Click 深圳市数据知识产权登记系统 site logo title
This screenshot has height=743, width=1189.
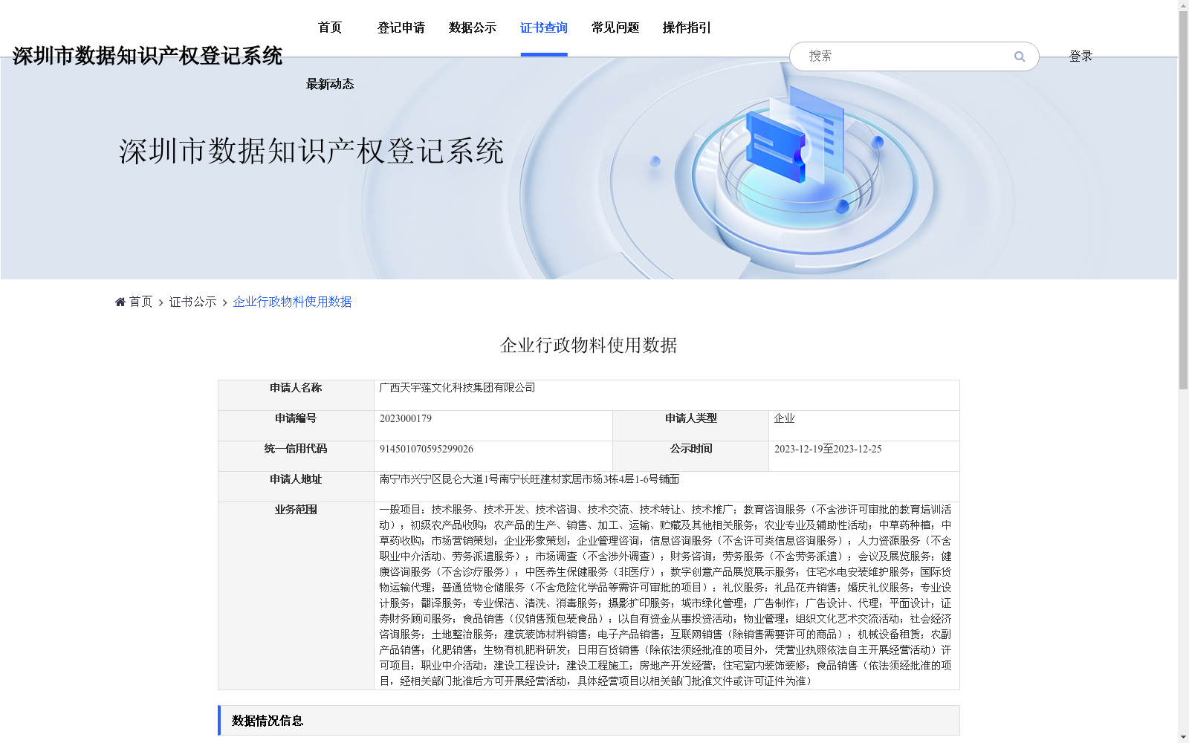[x=147, y=56]
